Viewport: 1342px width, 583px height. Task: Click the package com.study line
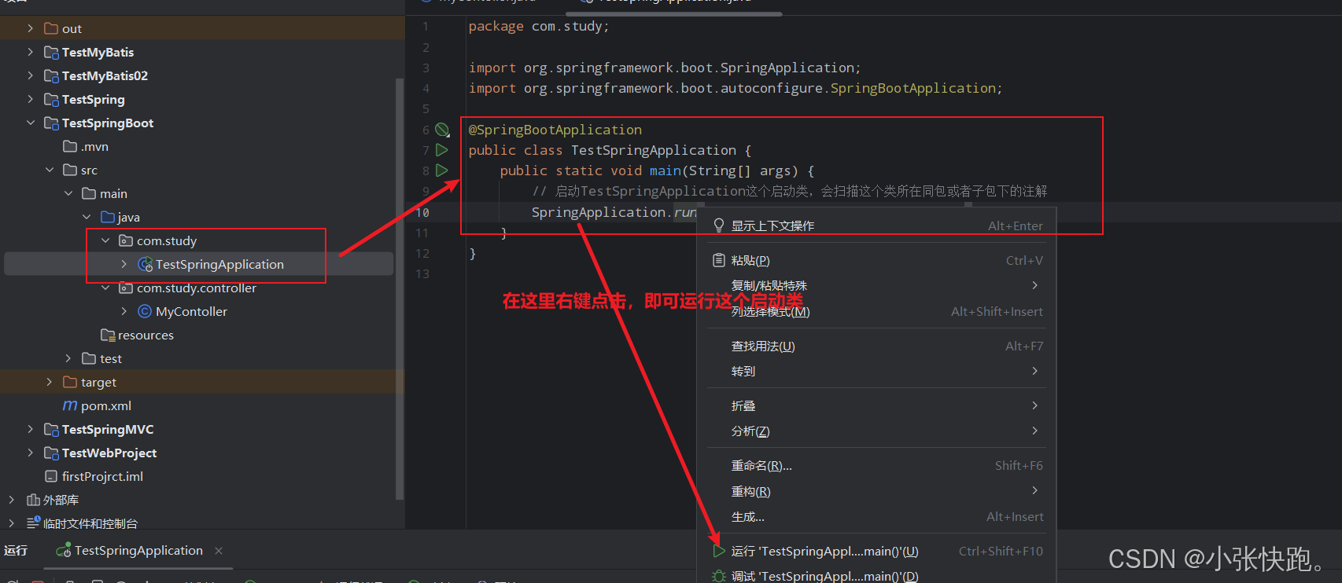[539, 26]
